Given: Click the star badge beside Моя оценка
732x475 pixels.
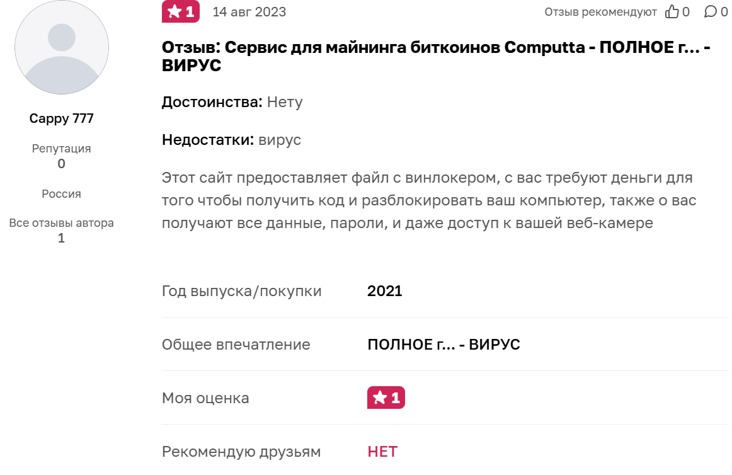Looking at the screenshot, I should [x=386, y=398].
